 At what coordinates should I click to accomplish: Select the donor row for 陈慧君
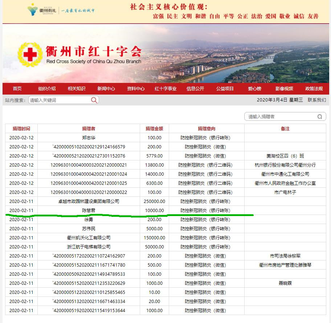pos(89,211)
